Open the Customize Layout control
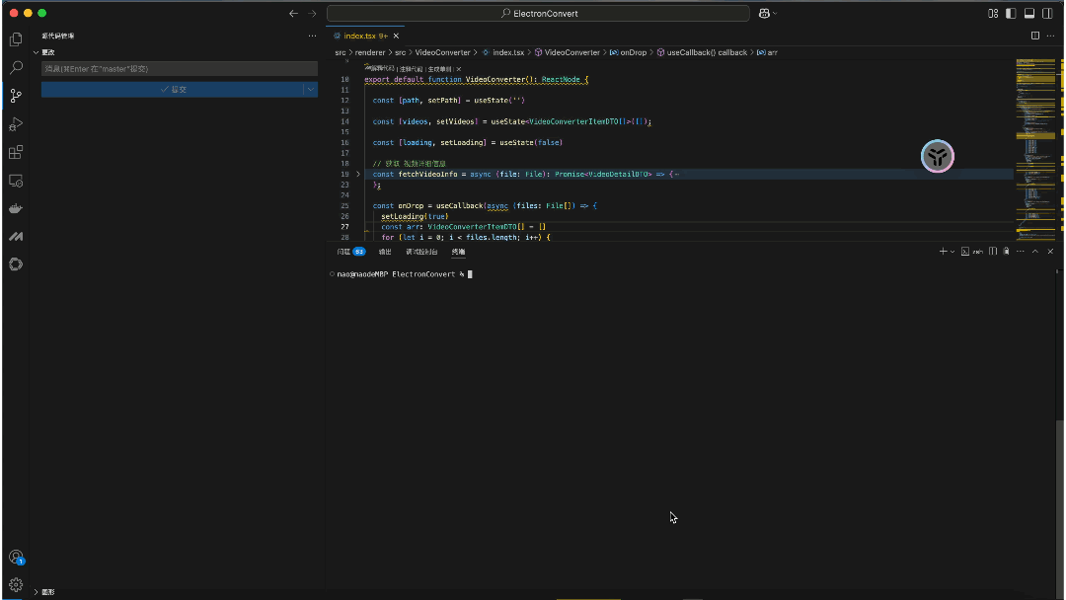Image resolution: width=1066 pixels, height=600 pixels. tap(993, 14)
